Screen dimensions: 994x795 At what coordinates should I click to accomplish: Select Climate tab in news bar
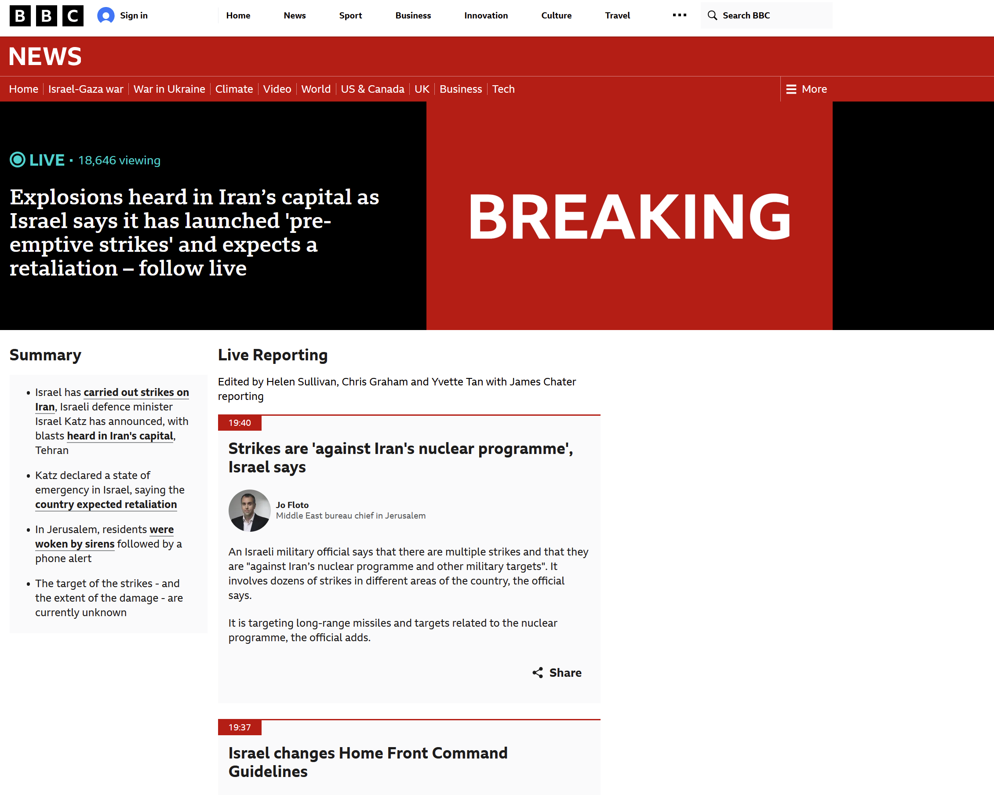tap(234, 89)
